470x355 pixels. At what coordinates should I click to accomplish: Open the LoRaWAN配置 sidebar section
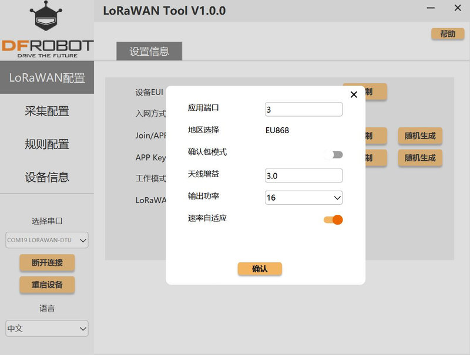47,78
